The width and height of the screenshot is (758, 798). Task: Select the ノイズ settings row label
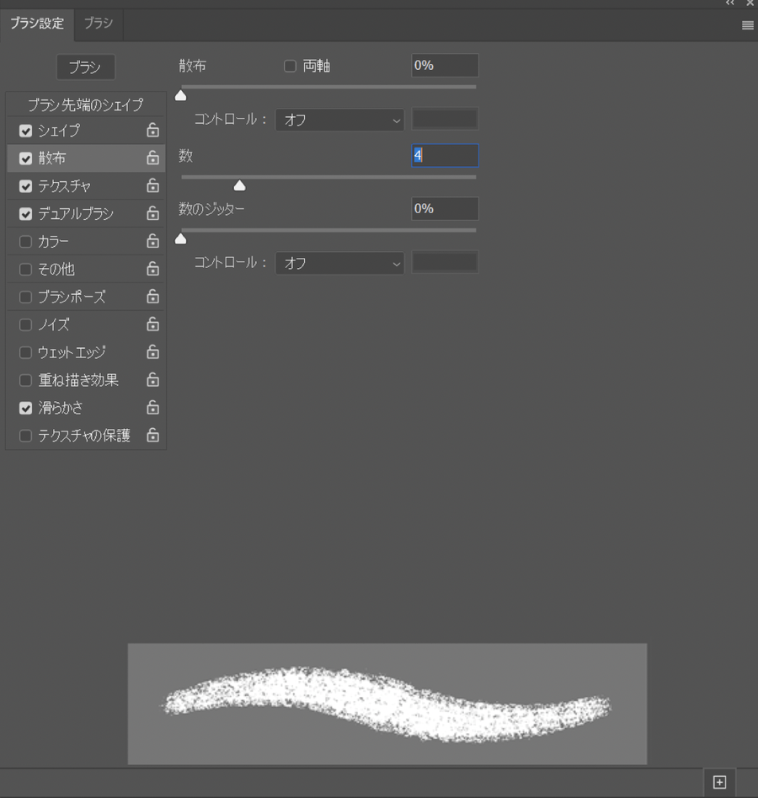pos(53,324)
